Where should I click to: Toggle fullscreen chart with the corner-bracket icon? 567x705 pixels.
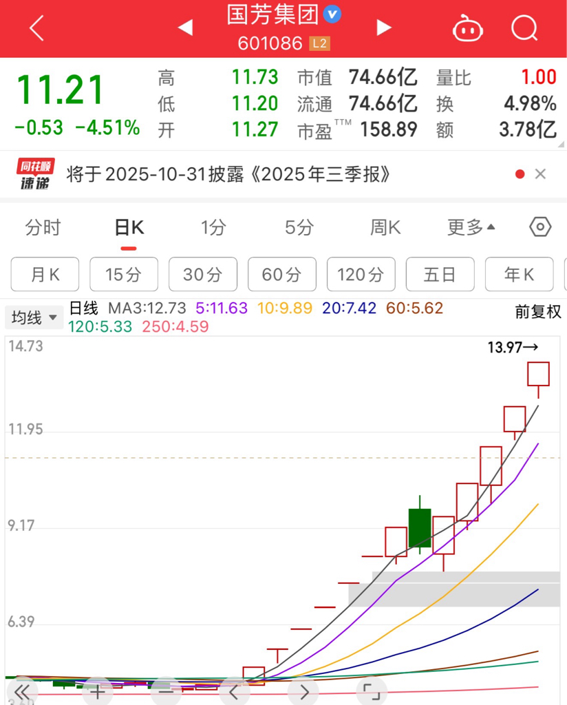click(x=371, y=692)
